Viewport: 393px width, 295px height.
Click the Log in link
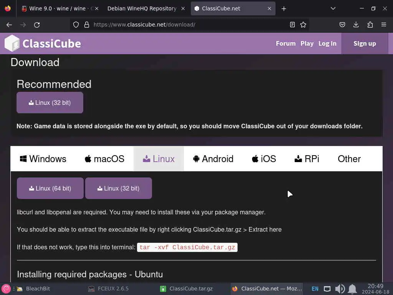327,43
